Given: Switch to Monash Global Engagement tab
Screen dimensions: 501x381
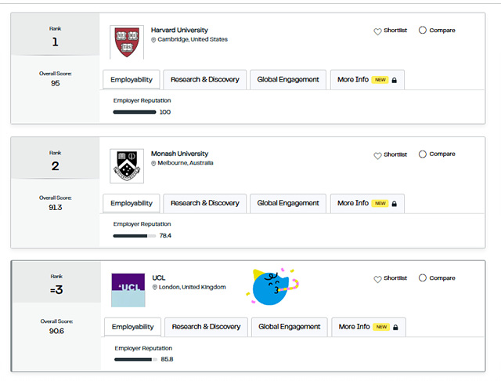Looking at the screenshot, I should [x=288, y=203].
